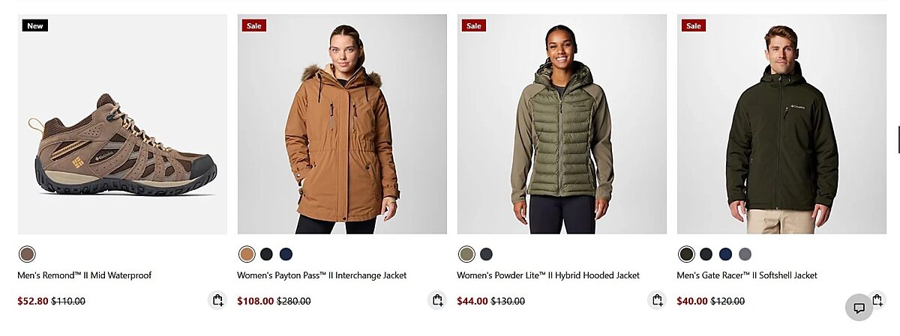Add Women's Powder Lite jacket to bag
900x336 pixels.
(x=657, y=300)
